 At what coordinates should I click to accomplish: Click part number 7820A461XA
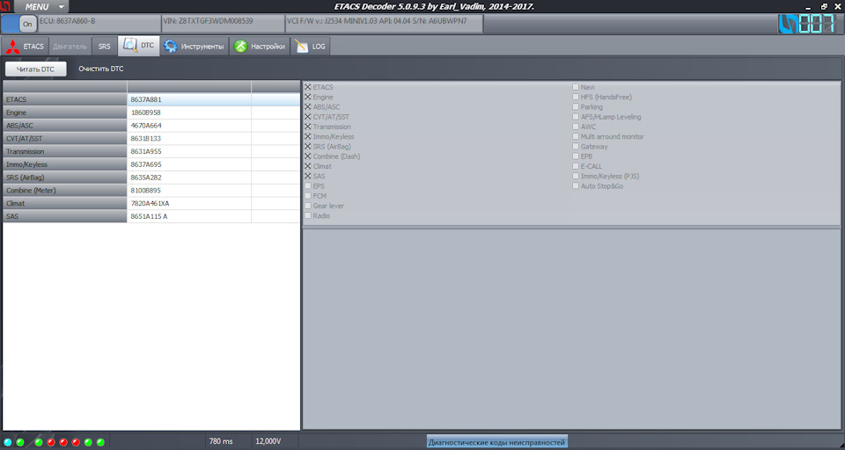click(x=150, y=203)
